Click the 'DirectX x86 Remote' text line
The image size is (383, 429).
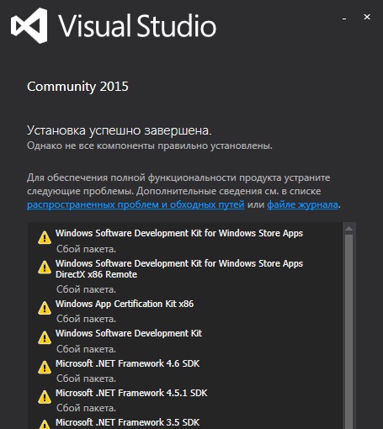96,274
